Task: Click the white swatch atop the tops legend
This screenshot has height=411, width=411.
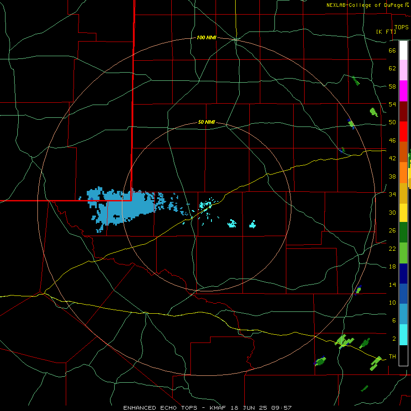Action: coord(403,50)
